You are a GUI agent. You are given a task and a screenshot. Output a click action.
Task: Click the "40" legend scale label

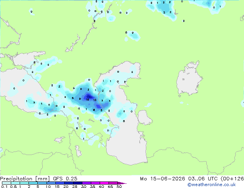(101, 186)
